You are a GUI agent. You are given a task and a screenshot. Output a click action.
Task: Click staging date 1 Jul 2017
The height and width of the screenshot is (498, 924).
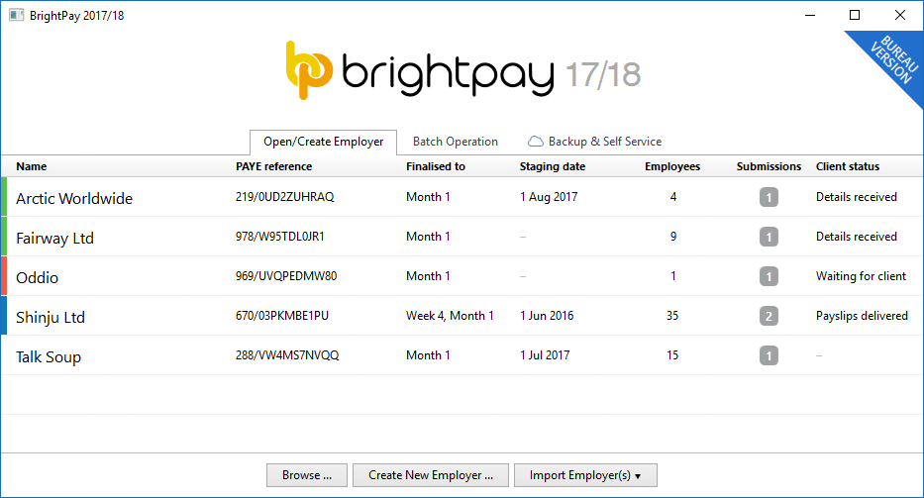tap(545, 354)
